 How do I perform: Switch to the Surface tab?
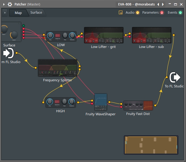36,13
